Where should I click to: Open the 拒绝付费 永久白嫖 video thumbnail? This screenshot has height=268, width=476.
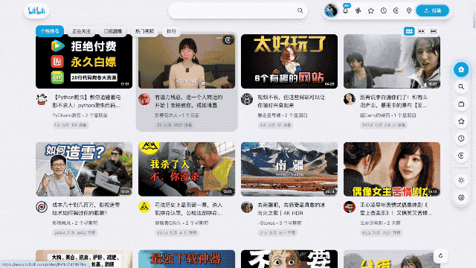84,61
